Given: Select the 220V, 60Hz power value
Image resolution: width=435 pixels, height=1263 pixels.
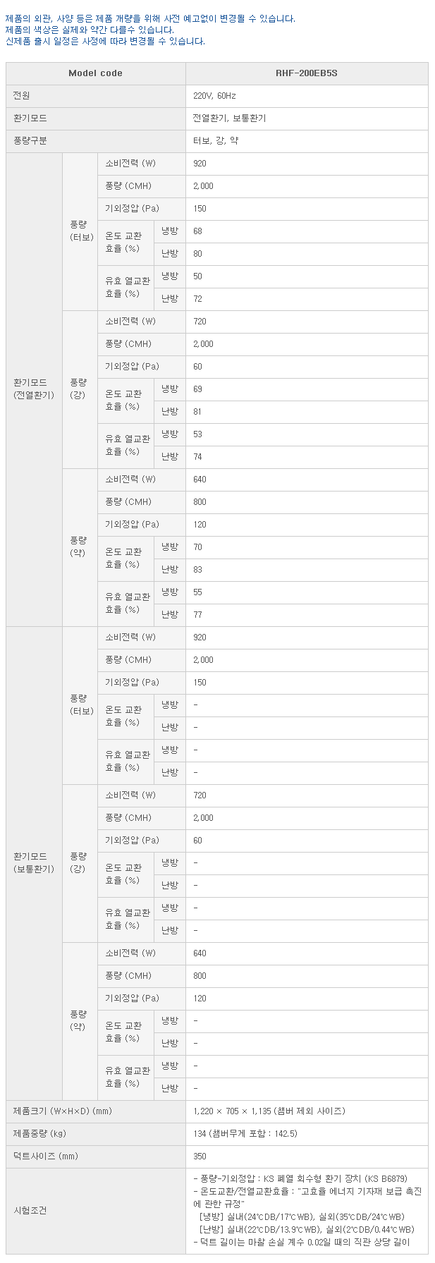Looking at the screenshot, I should tap(214, 96).
